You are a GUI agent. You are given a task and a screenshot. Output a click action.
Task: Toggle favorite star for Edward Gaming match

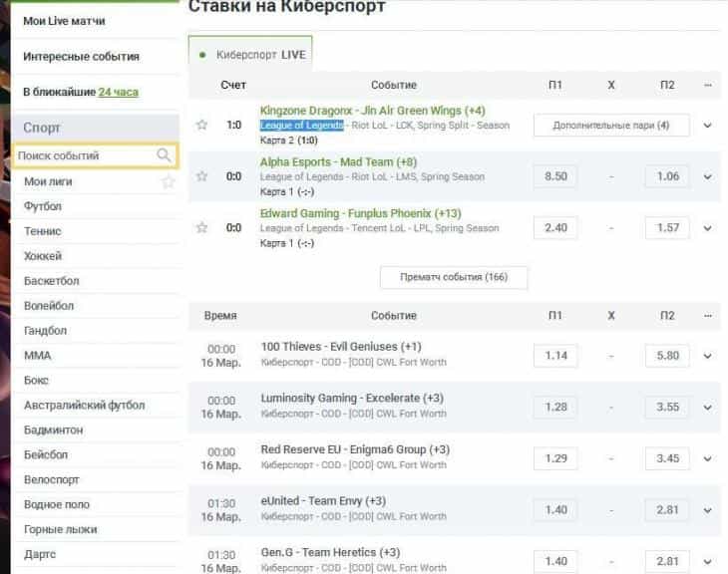202,228
